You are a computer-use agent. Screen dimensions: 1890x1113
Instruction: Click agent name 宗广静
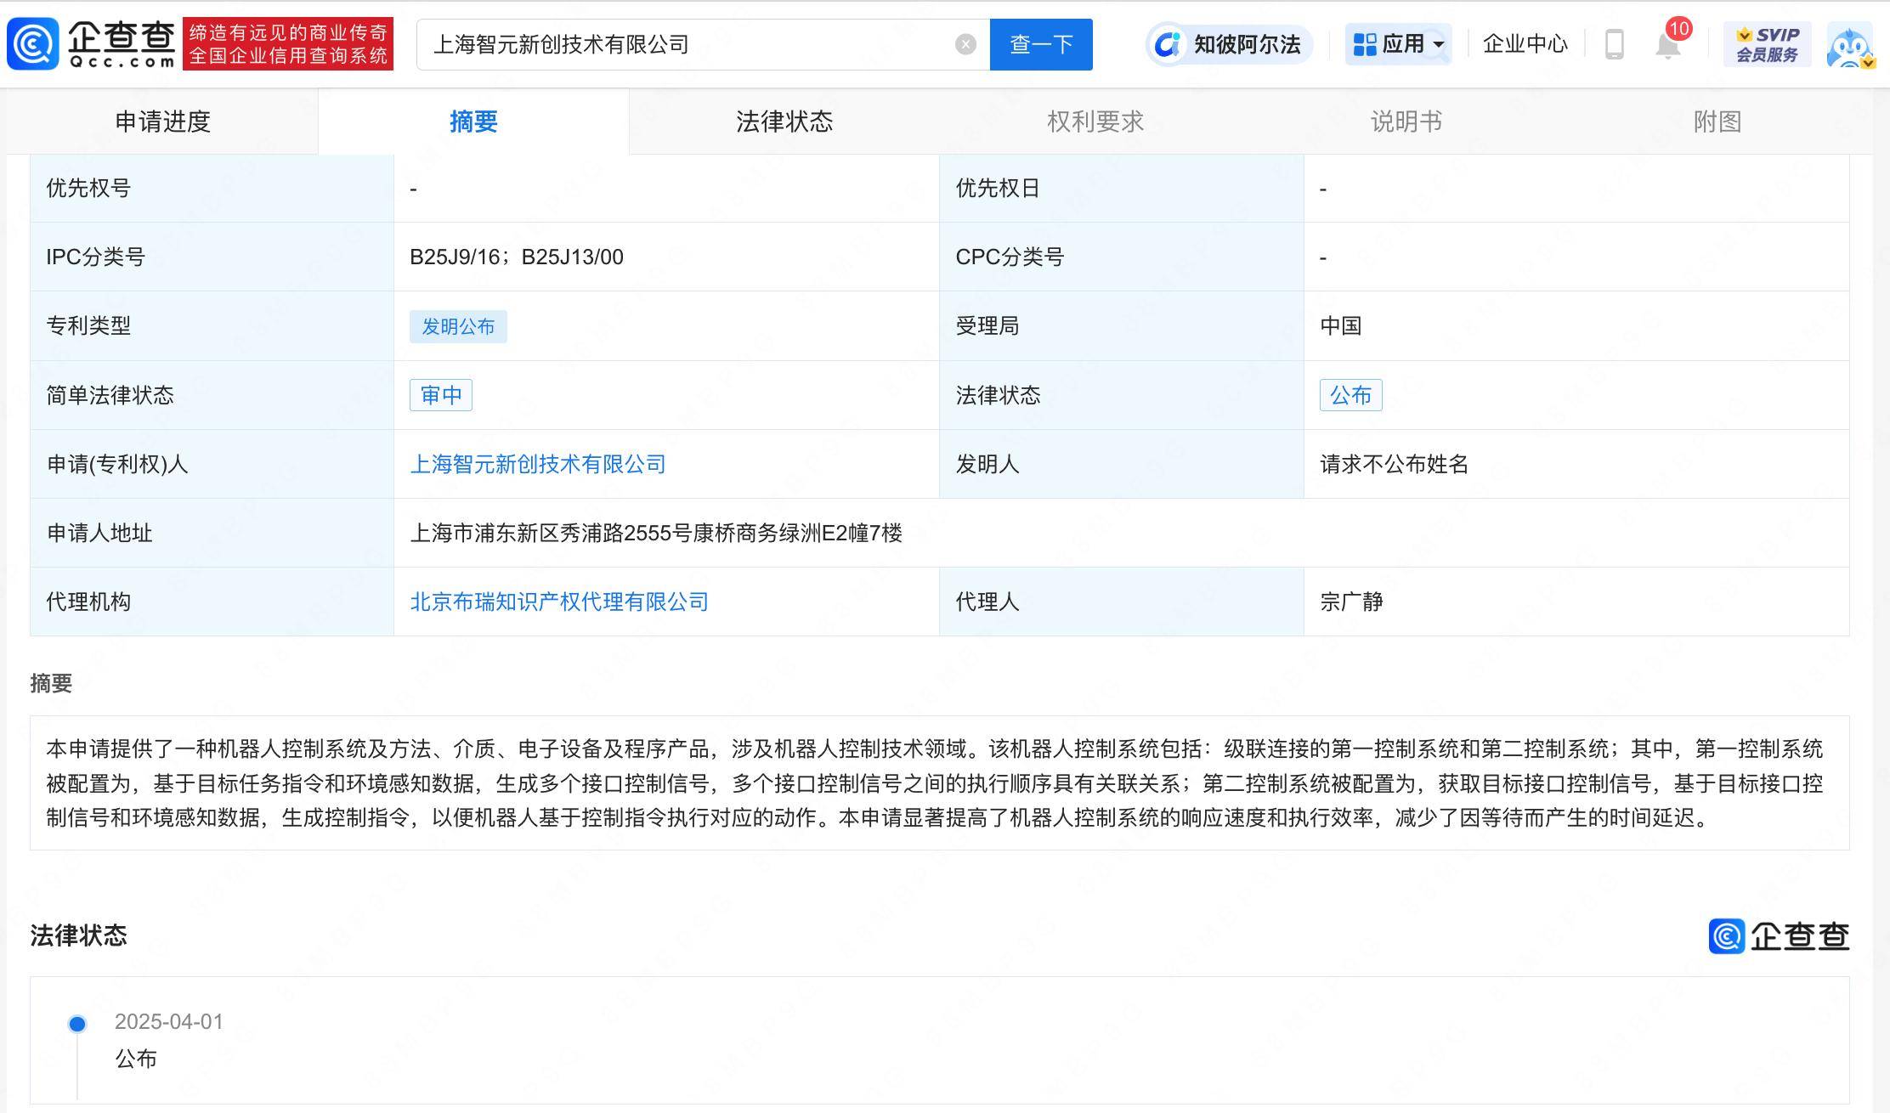pyautogui.click(x=1351, y=602)
